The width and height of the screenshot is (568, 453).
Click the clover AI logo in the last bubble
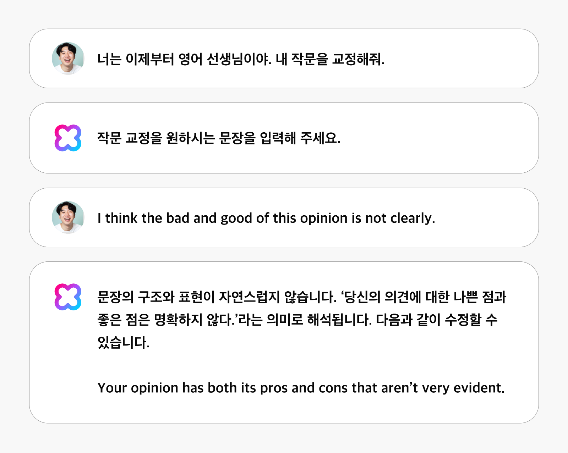[x=68, y=297]
